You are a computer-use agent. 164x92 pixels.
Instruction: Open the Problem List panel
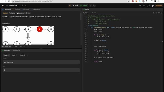12,6
